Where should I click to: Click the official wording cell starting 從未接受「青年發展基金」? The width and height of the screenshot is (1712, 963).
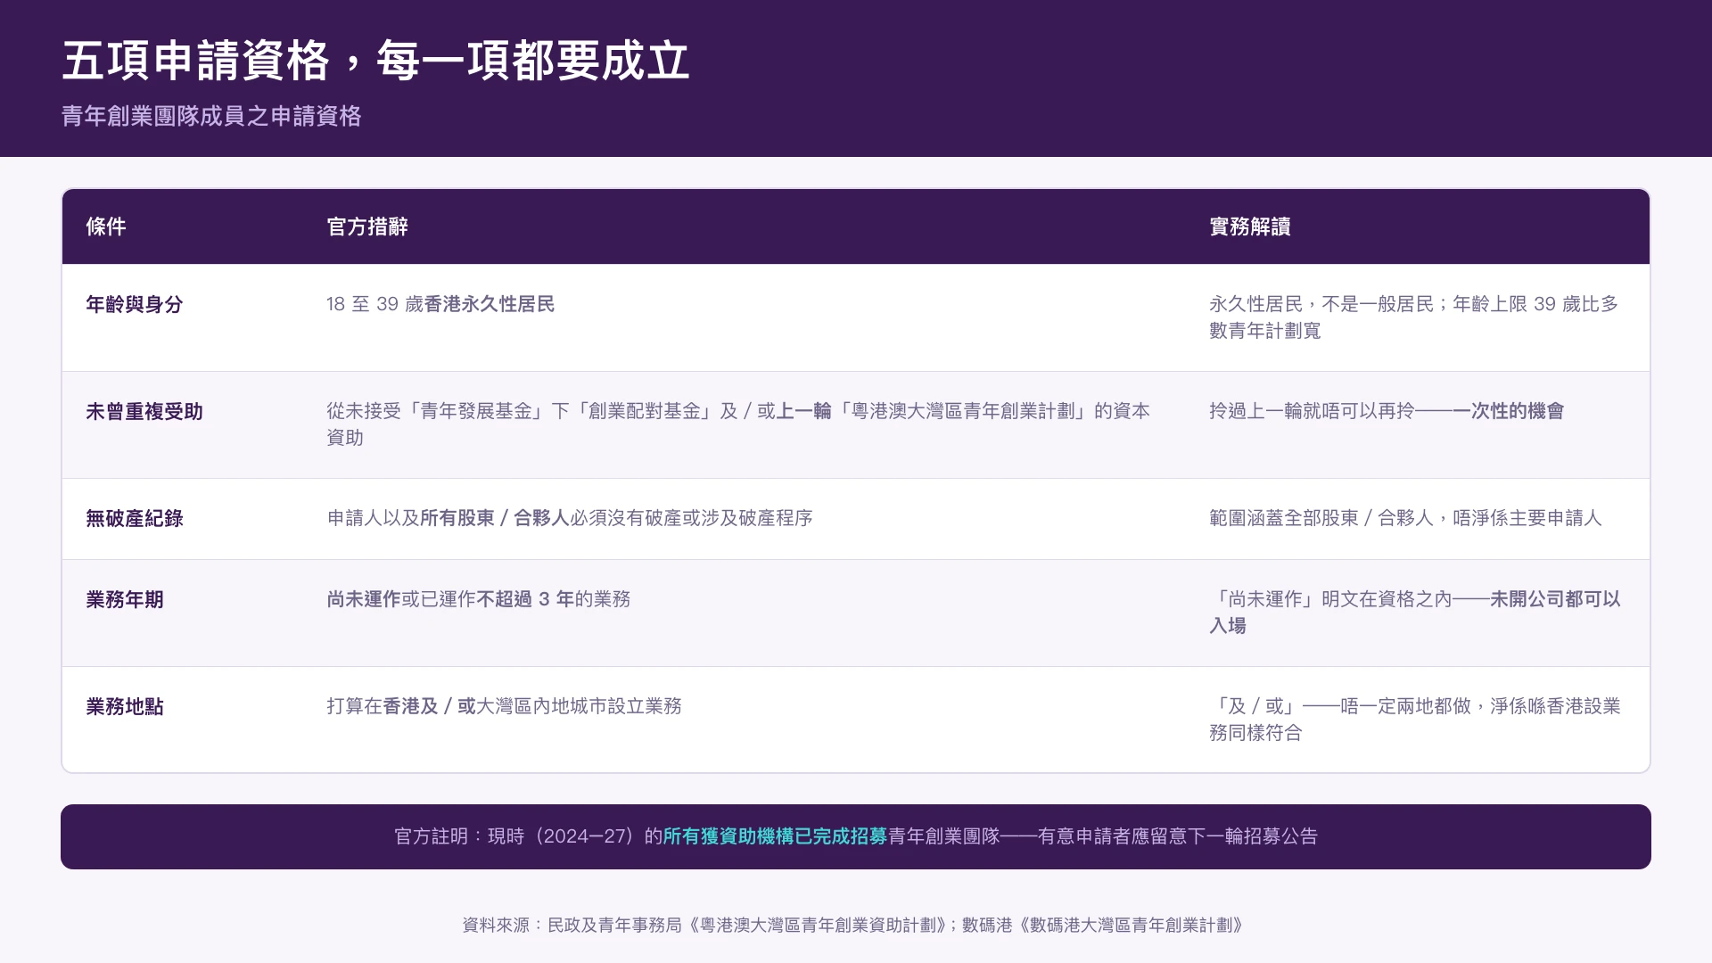point(738,424)
